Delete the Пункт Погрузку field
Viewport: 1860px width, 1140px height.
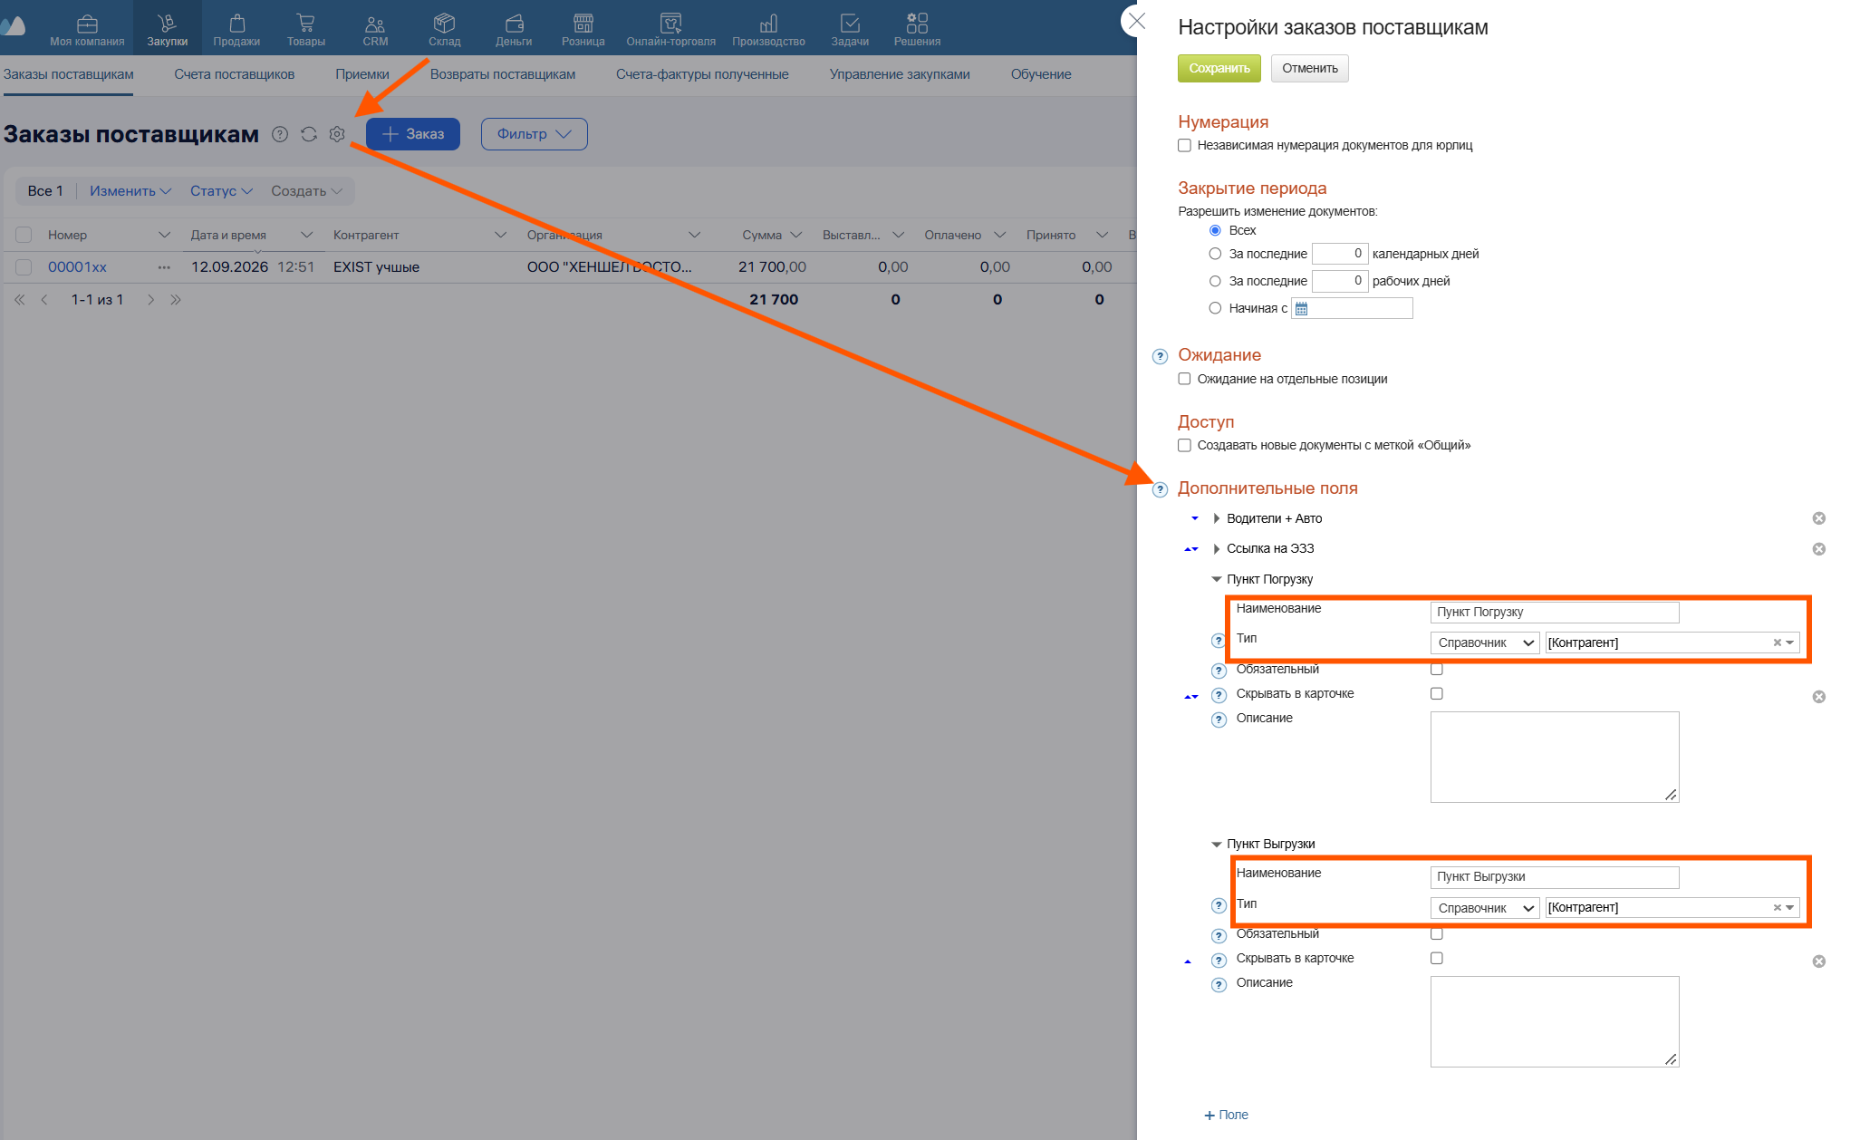click(x=1818, y=697)
